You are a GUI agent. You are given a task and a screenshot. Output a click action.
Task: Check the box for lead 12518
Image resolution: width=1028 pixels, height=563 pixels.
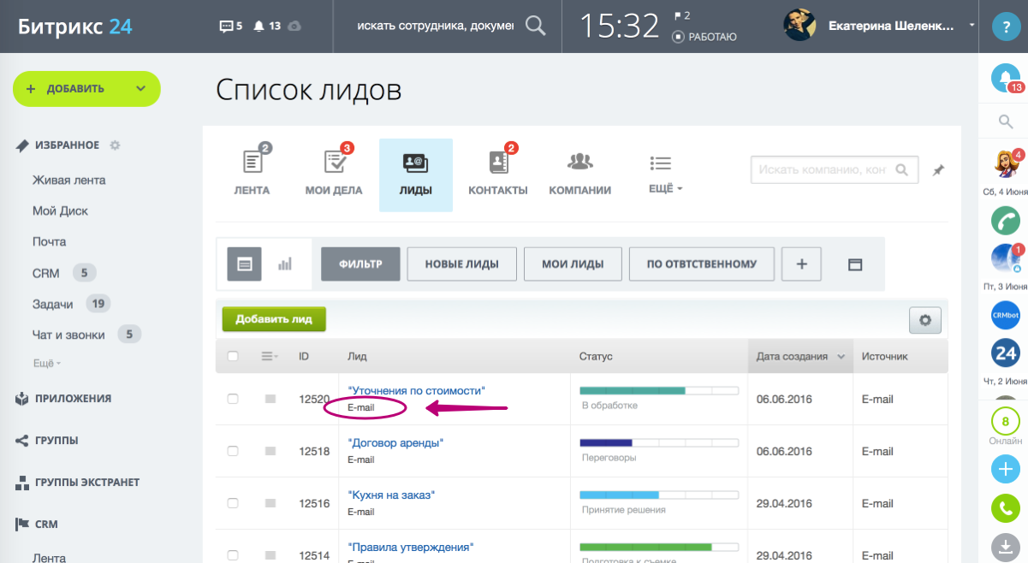tap(233, 451)
